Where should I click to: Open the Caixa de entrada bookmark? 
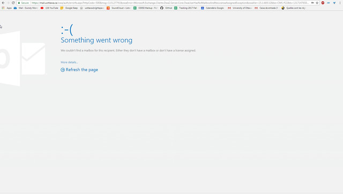pos(266,8)
